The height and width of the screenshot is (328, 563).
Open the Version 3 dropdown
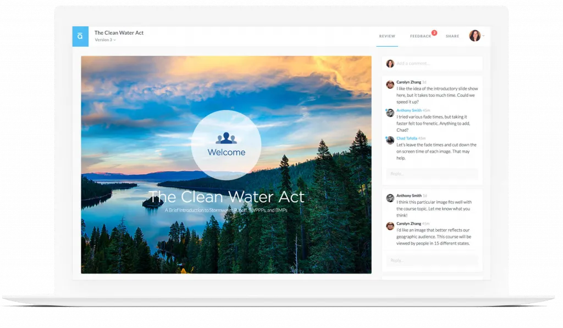point(105,40)
